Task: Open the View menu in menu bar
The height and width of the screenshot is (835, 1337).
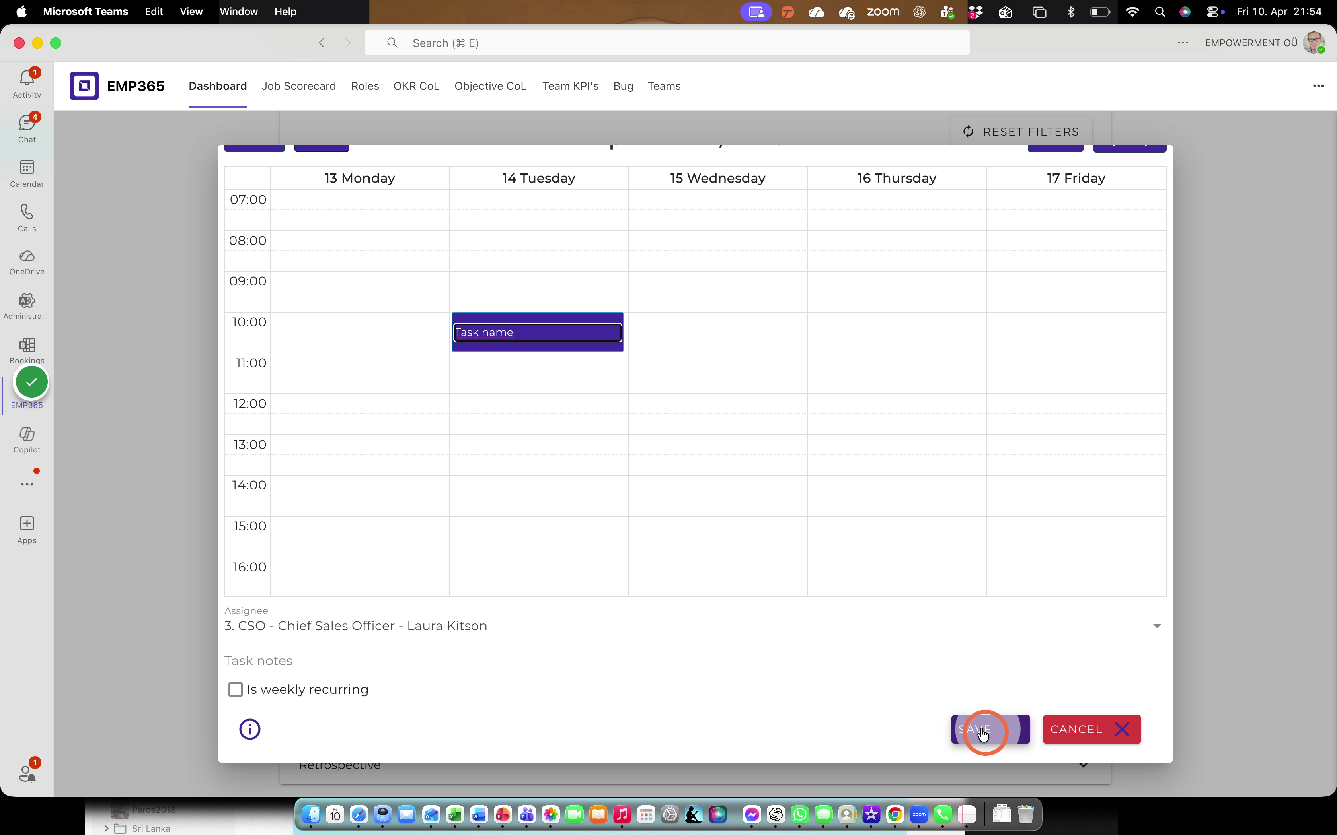Action: [191, 12]
